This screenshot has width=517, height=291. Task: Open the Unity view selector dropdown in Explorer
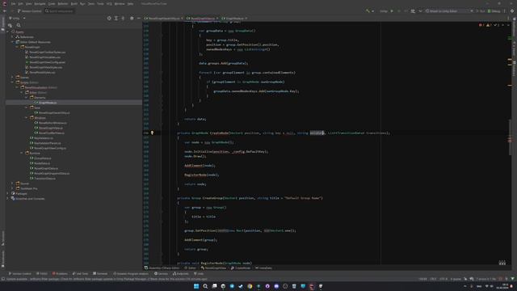17,18
